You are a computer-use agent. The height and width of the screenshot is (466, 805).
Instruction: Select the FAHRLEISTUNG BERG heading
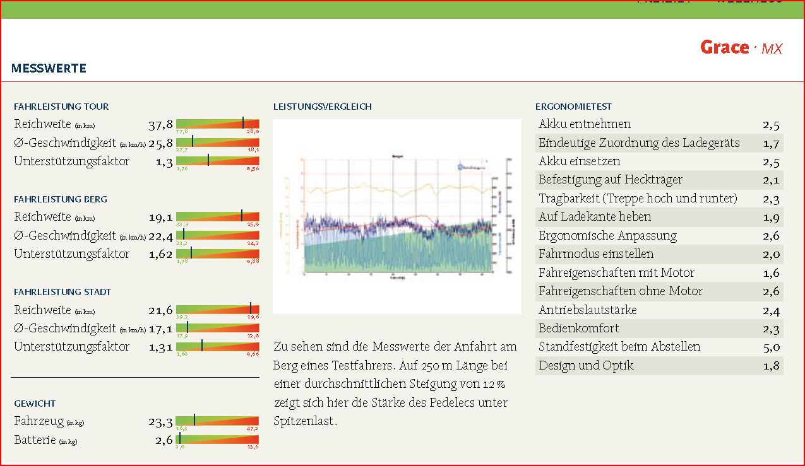(61, 199)
